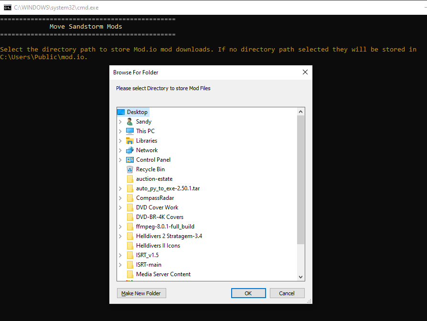The image size is (427, 321).
Task: Click the folder tree scrollbar thumb
Action: (300, 180)
